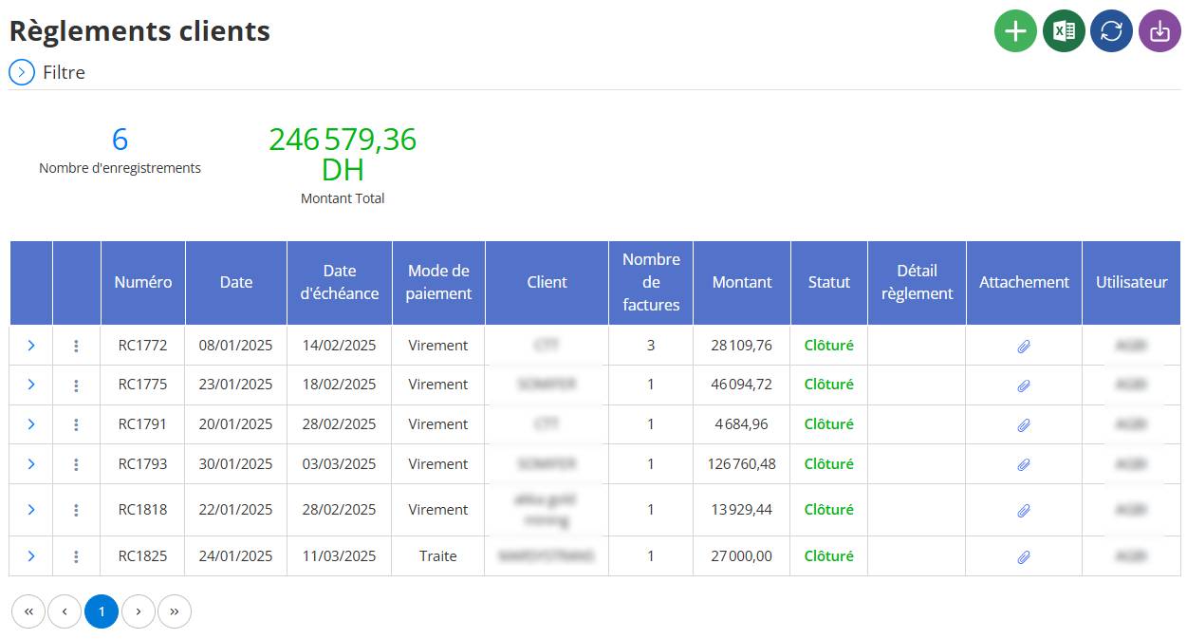Open actions menu for RC1775

76,385
